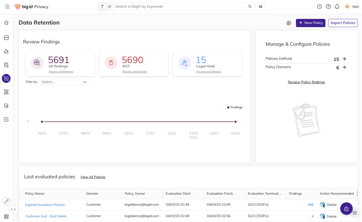Image resolution: width=362 pixels, height=222 pixels.
Task: Expand Policy Domains using the arrow
Action: click(x=344, y=67)
